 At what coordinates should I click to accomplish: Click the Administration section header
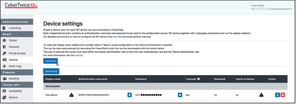click(17, 22)
